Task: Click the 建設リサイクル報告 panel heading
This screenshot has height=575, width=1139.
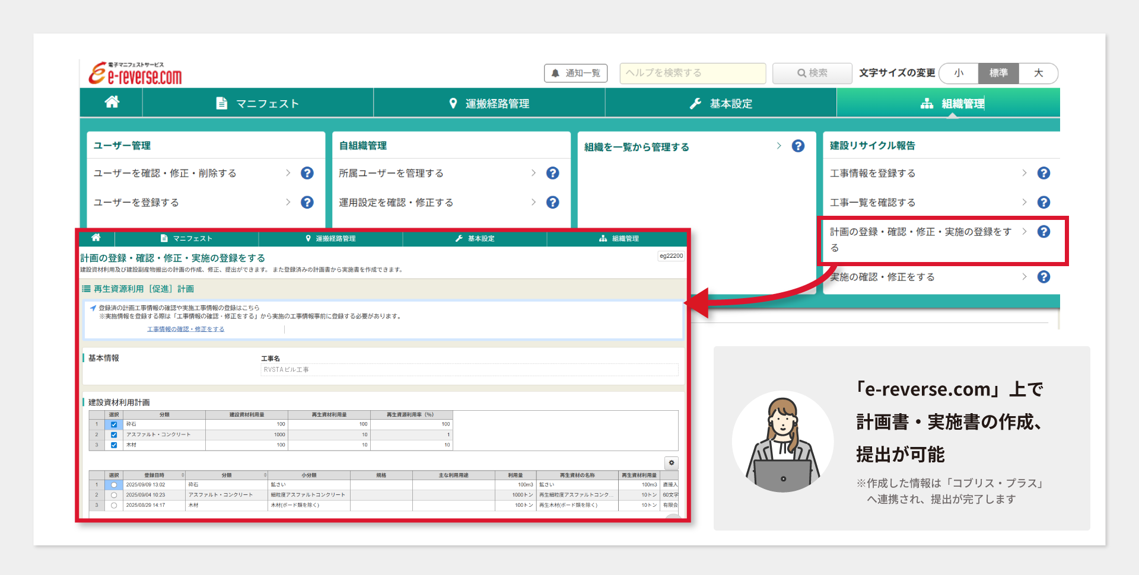Action: 872,146
